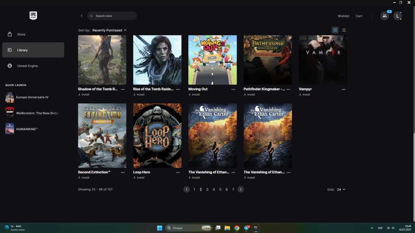This screenshot has width=415, height=233.
Task: Install Shadow of the Tomb Raider
Action: point(84,95)
